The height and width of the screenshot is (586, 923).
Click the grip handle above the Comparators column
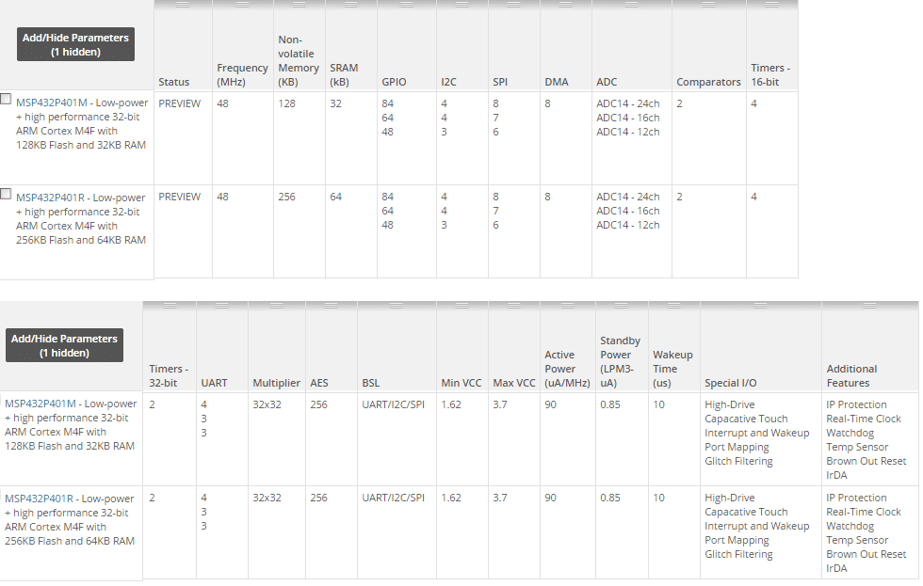click(x=708, y=5)
